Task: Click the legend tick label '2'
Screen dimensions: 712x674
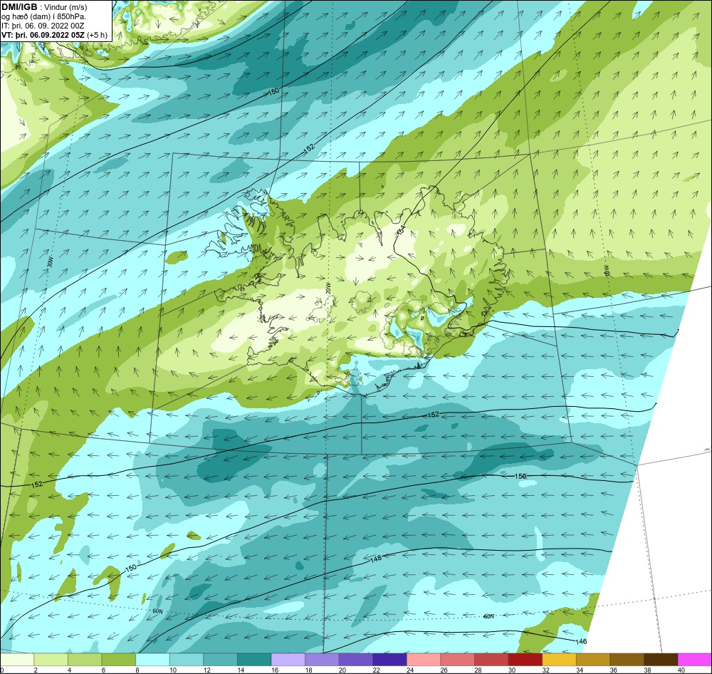Action: click(x=36, y=670)
